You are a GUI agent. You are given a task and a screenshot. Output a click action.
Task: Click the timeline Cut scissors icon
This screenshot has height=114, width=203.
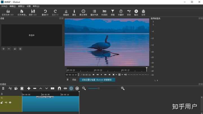tap(10, 89)
